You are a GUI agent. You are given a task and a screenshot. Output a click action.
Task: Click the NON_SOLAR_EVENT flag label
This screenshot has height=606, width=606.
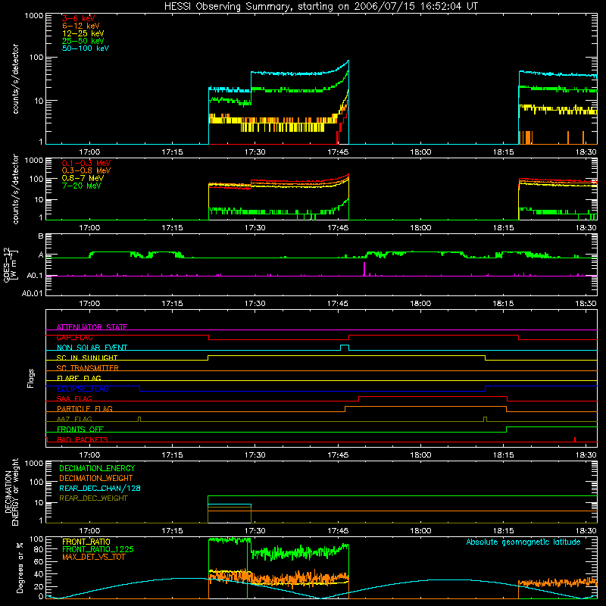click(x=92, y=348)
